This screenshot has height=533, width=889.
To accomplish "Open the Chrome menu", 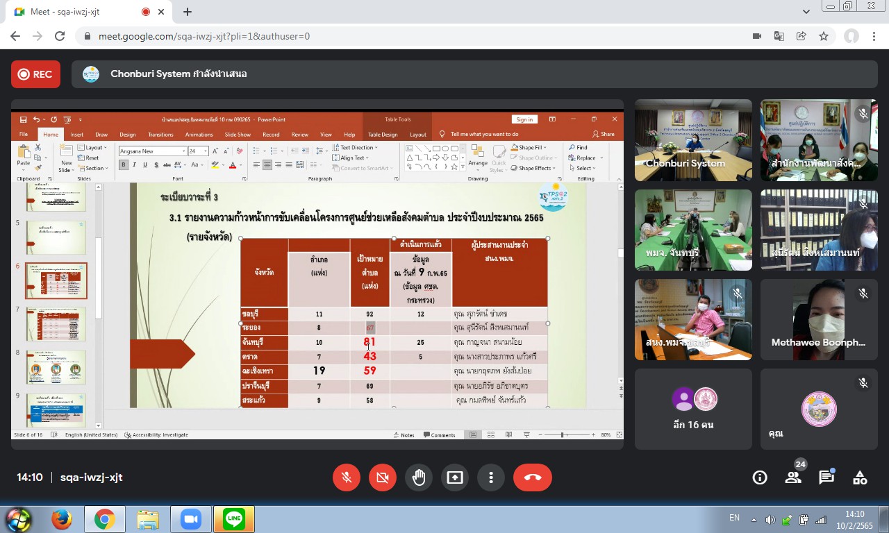I will click(x=874, y=36).
